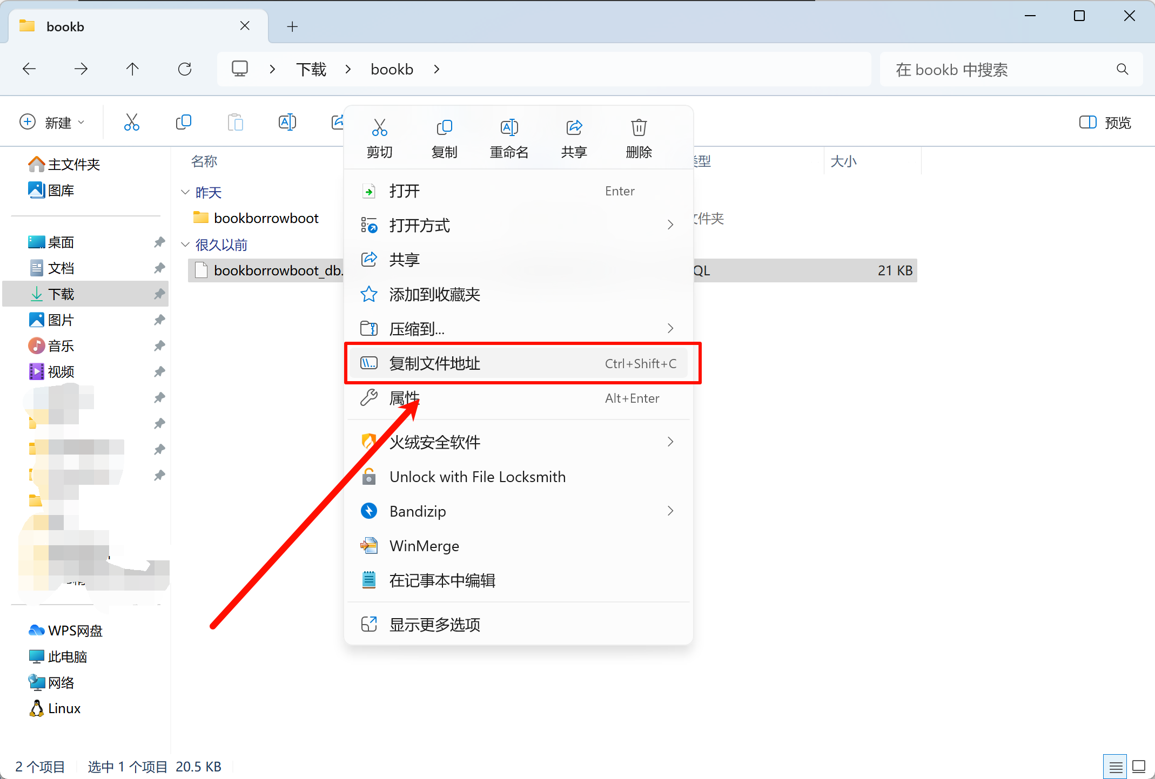Open 文档 in the sidebar
The image size is (1155, 779).
(52, 268)
